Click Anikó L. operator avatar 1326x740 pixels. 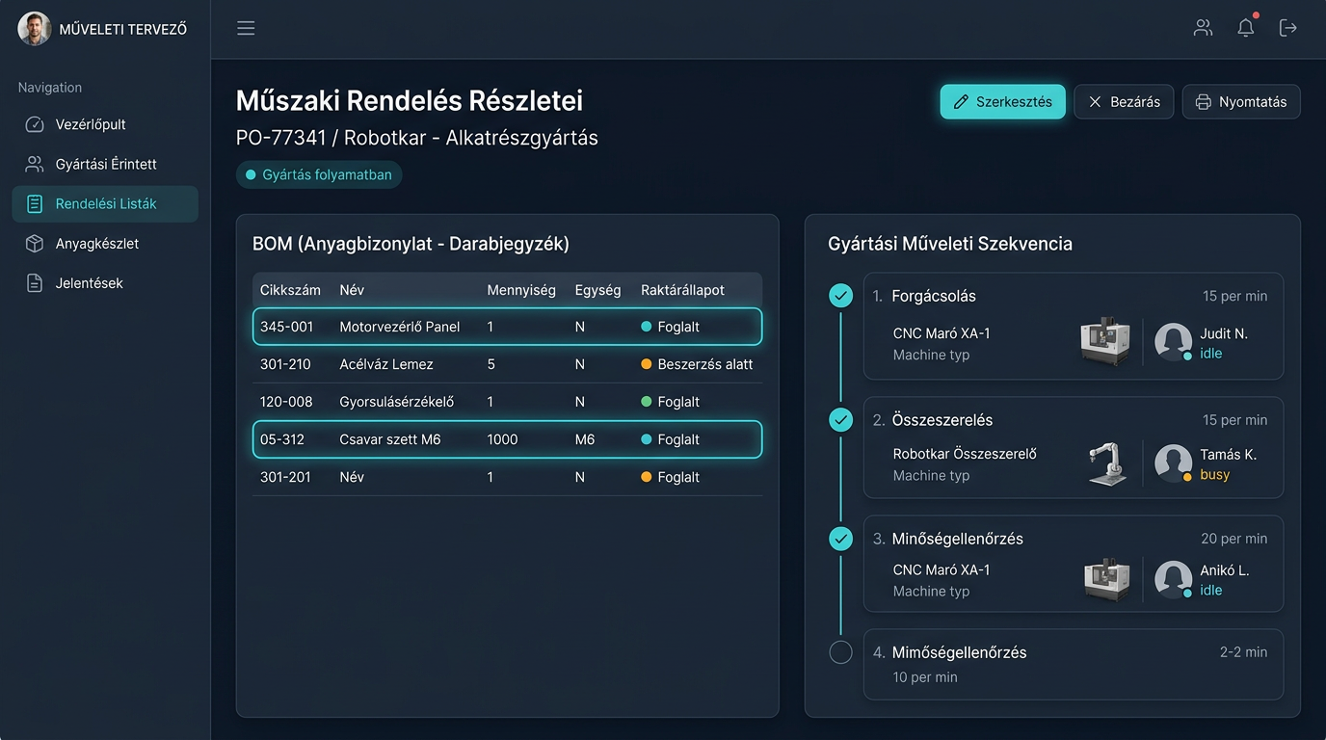1174,579
